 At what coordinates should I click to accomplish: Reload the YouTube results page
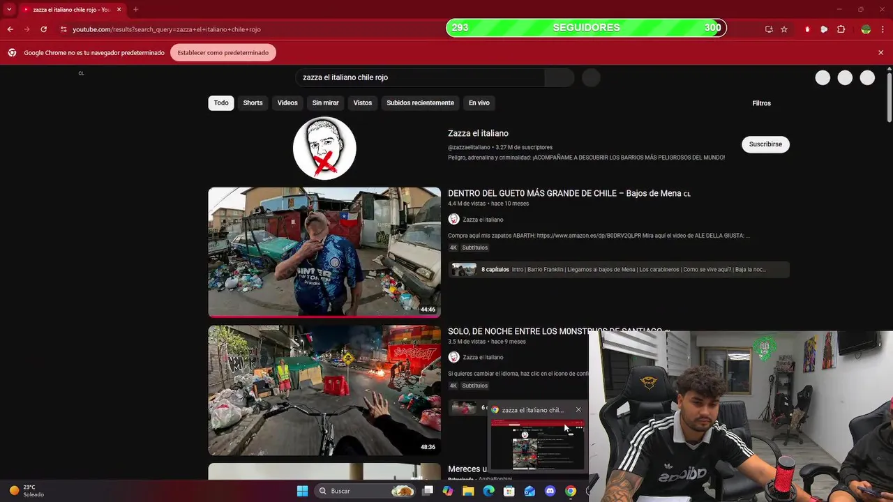point(43,29)
